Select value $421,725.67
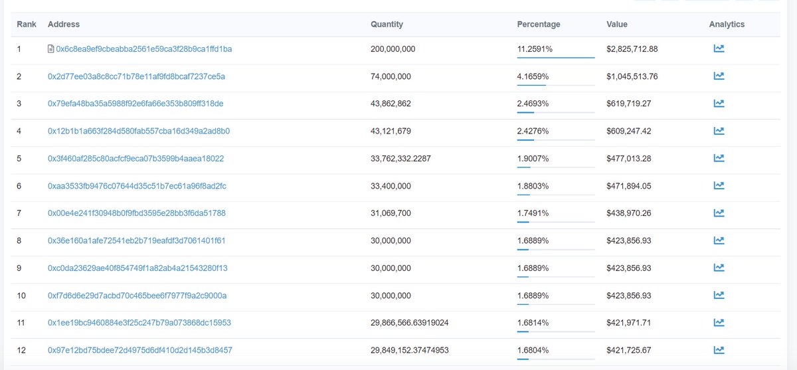The height and width of the screenshot is (370, 797). pyautogui.click(x=629, y=350)
